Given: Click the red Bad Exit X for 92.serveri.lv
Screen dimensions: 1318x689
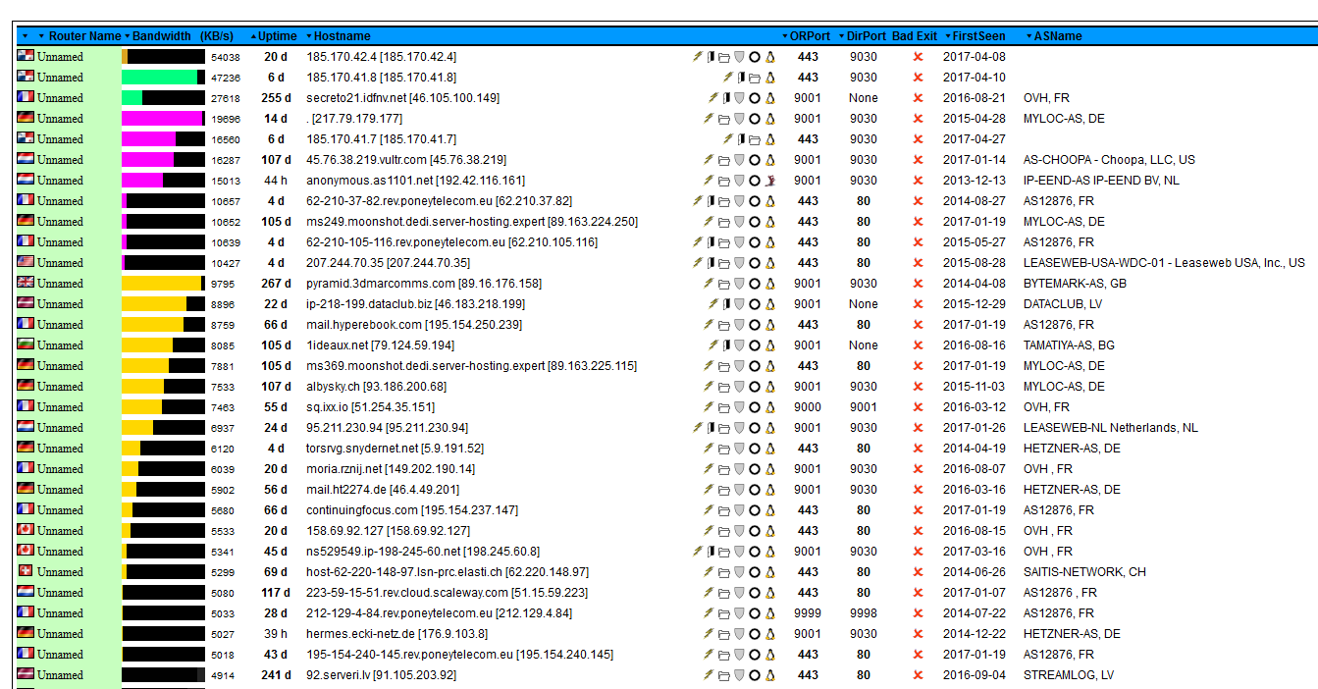Looking at the screenshot, I should tap(918, 675).
